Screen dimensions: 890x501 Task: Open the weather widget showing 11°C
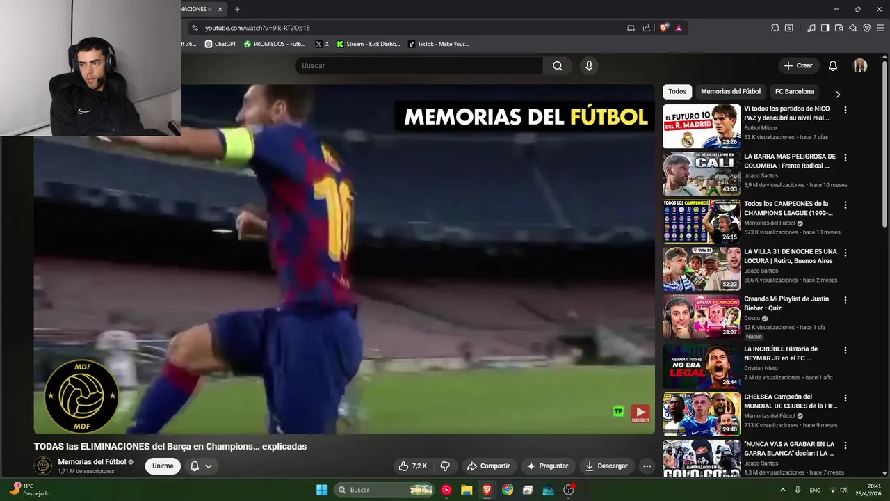pos(28,490)
